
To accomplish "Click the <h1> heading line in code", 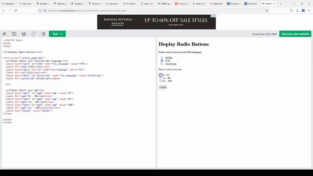I will pos(22,52).
